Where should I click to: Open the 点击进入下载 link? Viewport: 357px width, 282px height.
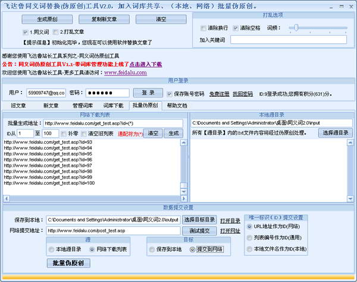click(x=146, y=64)
